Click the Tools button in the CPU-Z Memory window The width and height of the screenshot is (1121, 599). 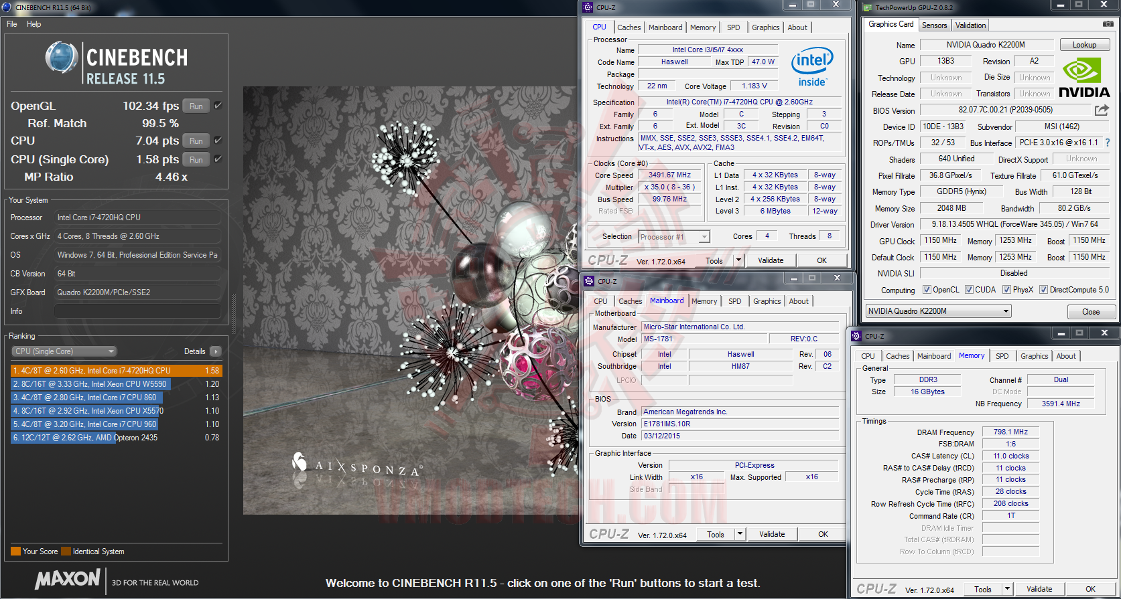pyautogui.click(x=983, y=589)
